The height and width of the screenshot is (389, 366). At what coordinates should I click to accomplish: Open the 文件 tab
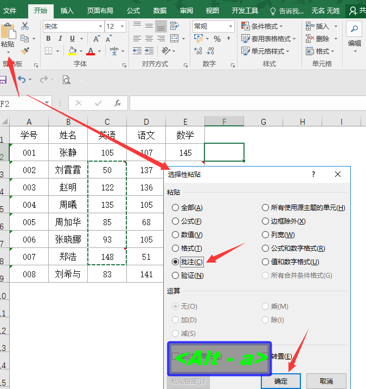10,11
